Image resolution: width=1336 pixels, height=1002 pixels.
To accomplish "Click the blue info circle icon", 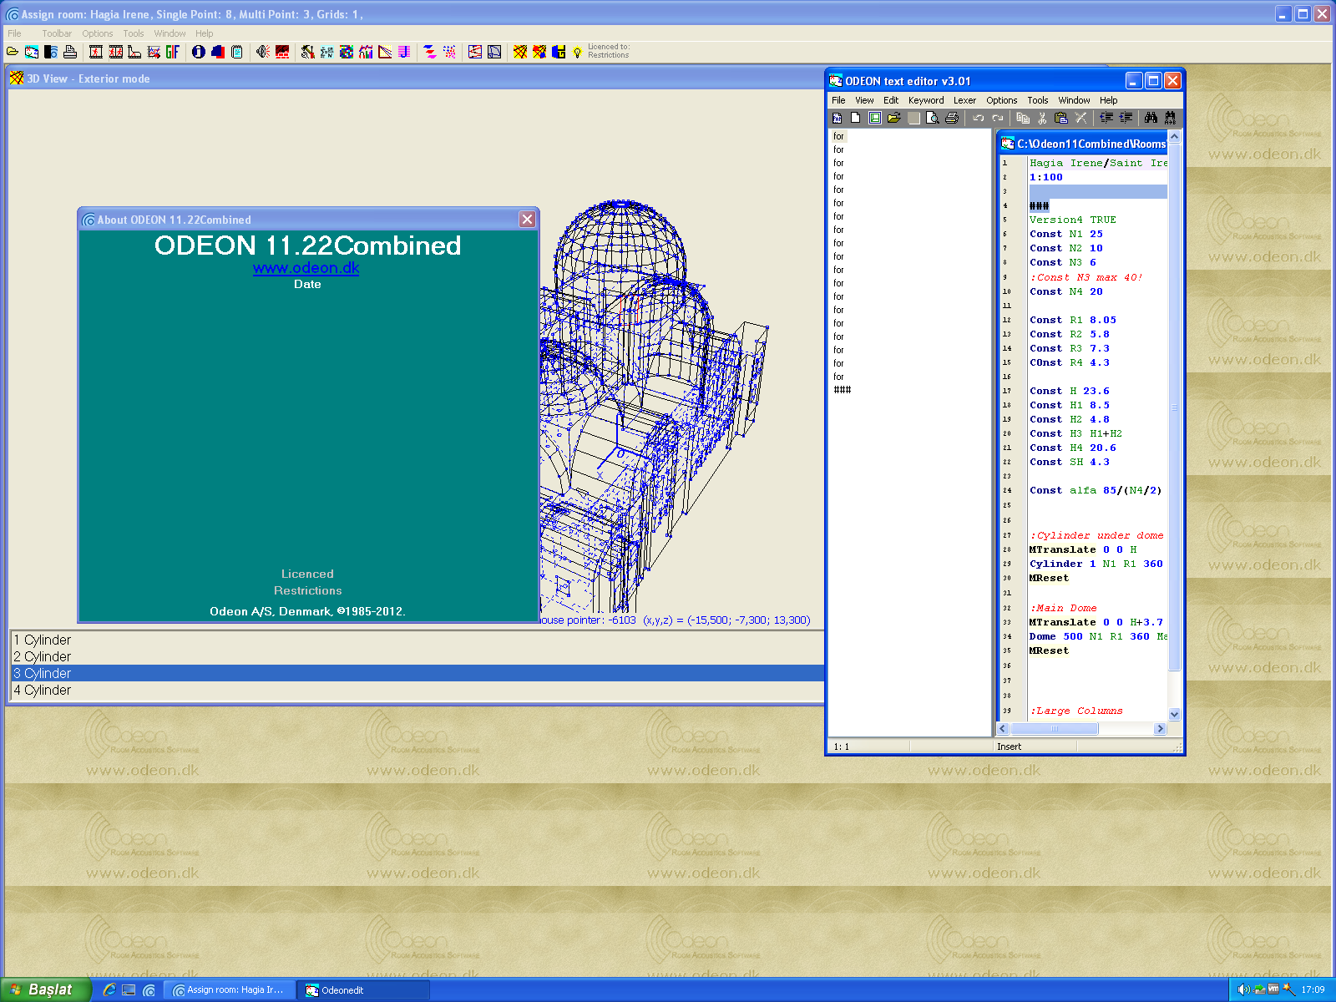I will (x=199, y=52).
